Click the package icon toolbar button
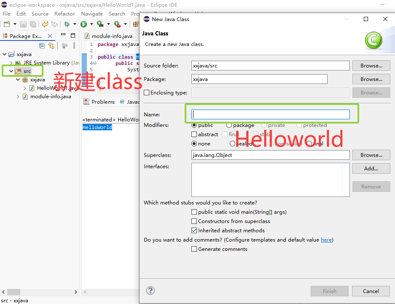 coord(136,24)
